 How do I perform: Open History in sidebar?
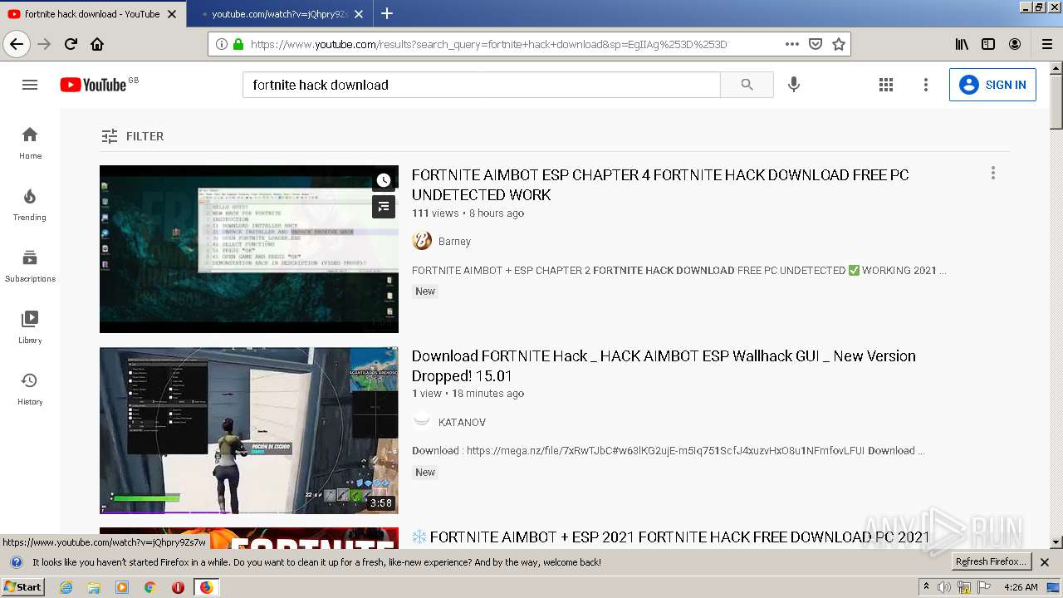(x=30, y=389)
